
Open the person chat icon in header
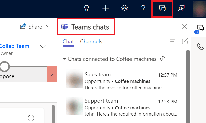tap(181, 8)
